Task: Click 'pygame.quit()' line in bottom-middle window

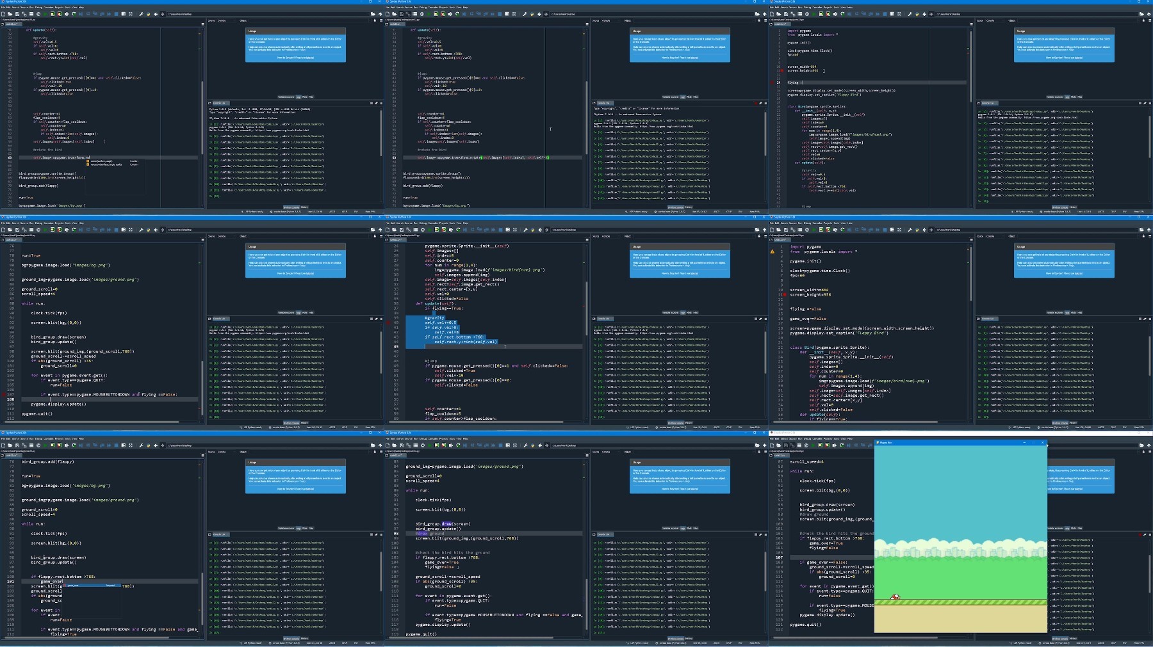Action: (421, 634)
